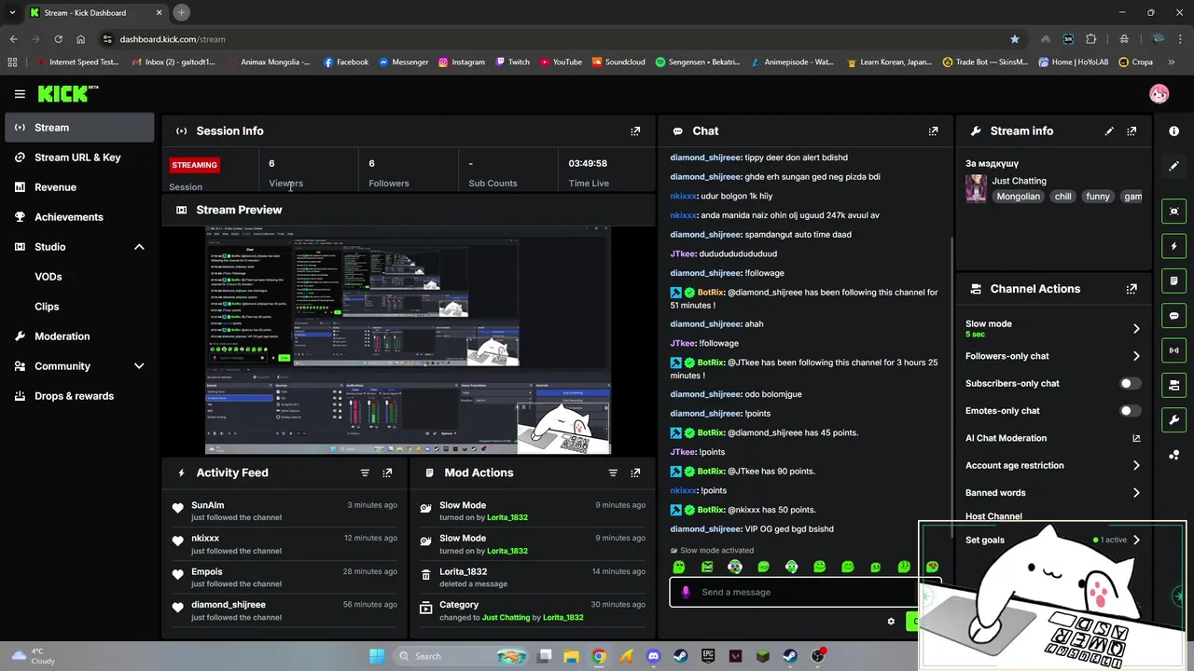Click the KICK logo
Screen dimensions: 1194x671
point(68,93)
